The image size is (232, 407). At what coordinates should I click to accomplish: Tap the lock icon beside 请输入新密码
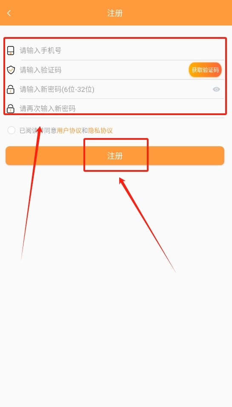coord(11,89)
